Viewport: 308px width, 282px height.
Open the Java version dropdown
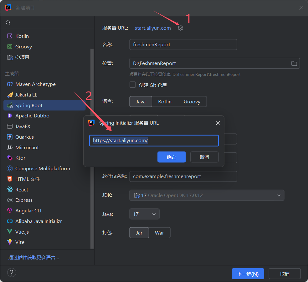click(153, 214)
